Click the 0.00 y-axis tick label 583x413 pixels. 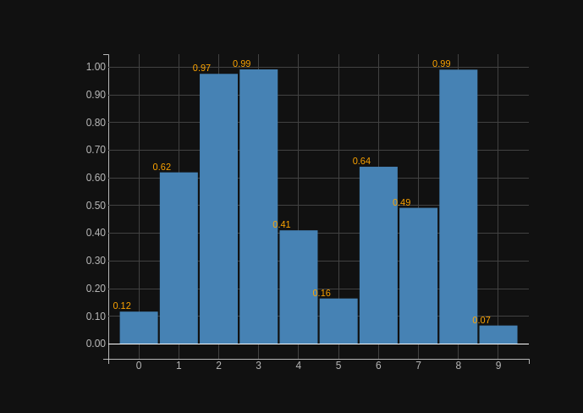coord(96,344)
